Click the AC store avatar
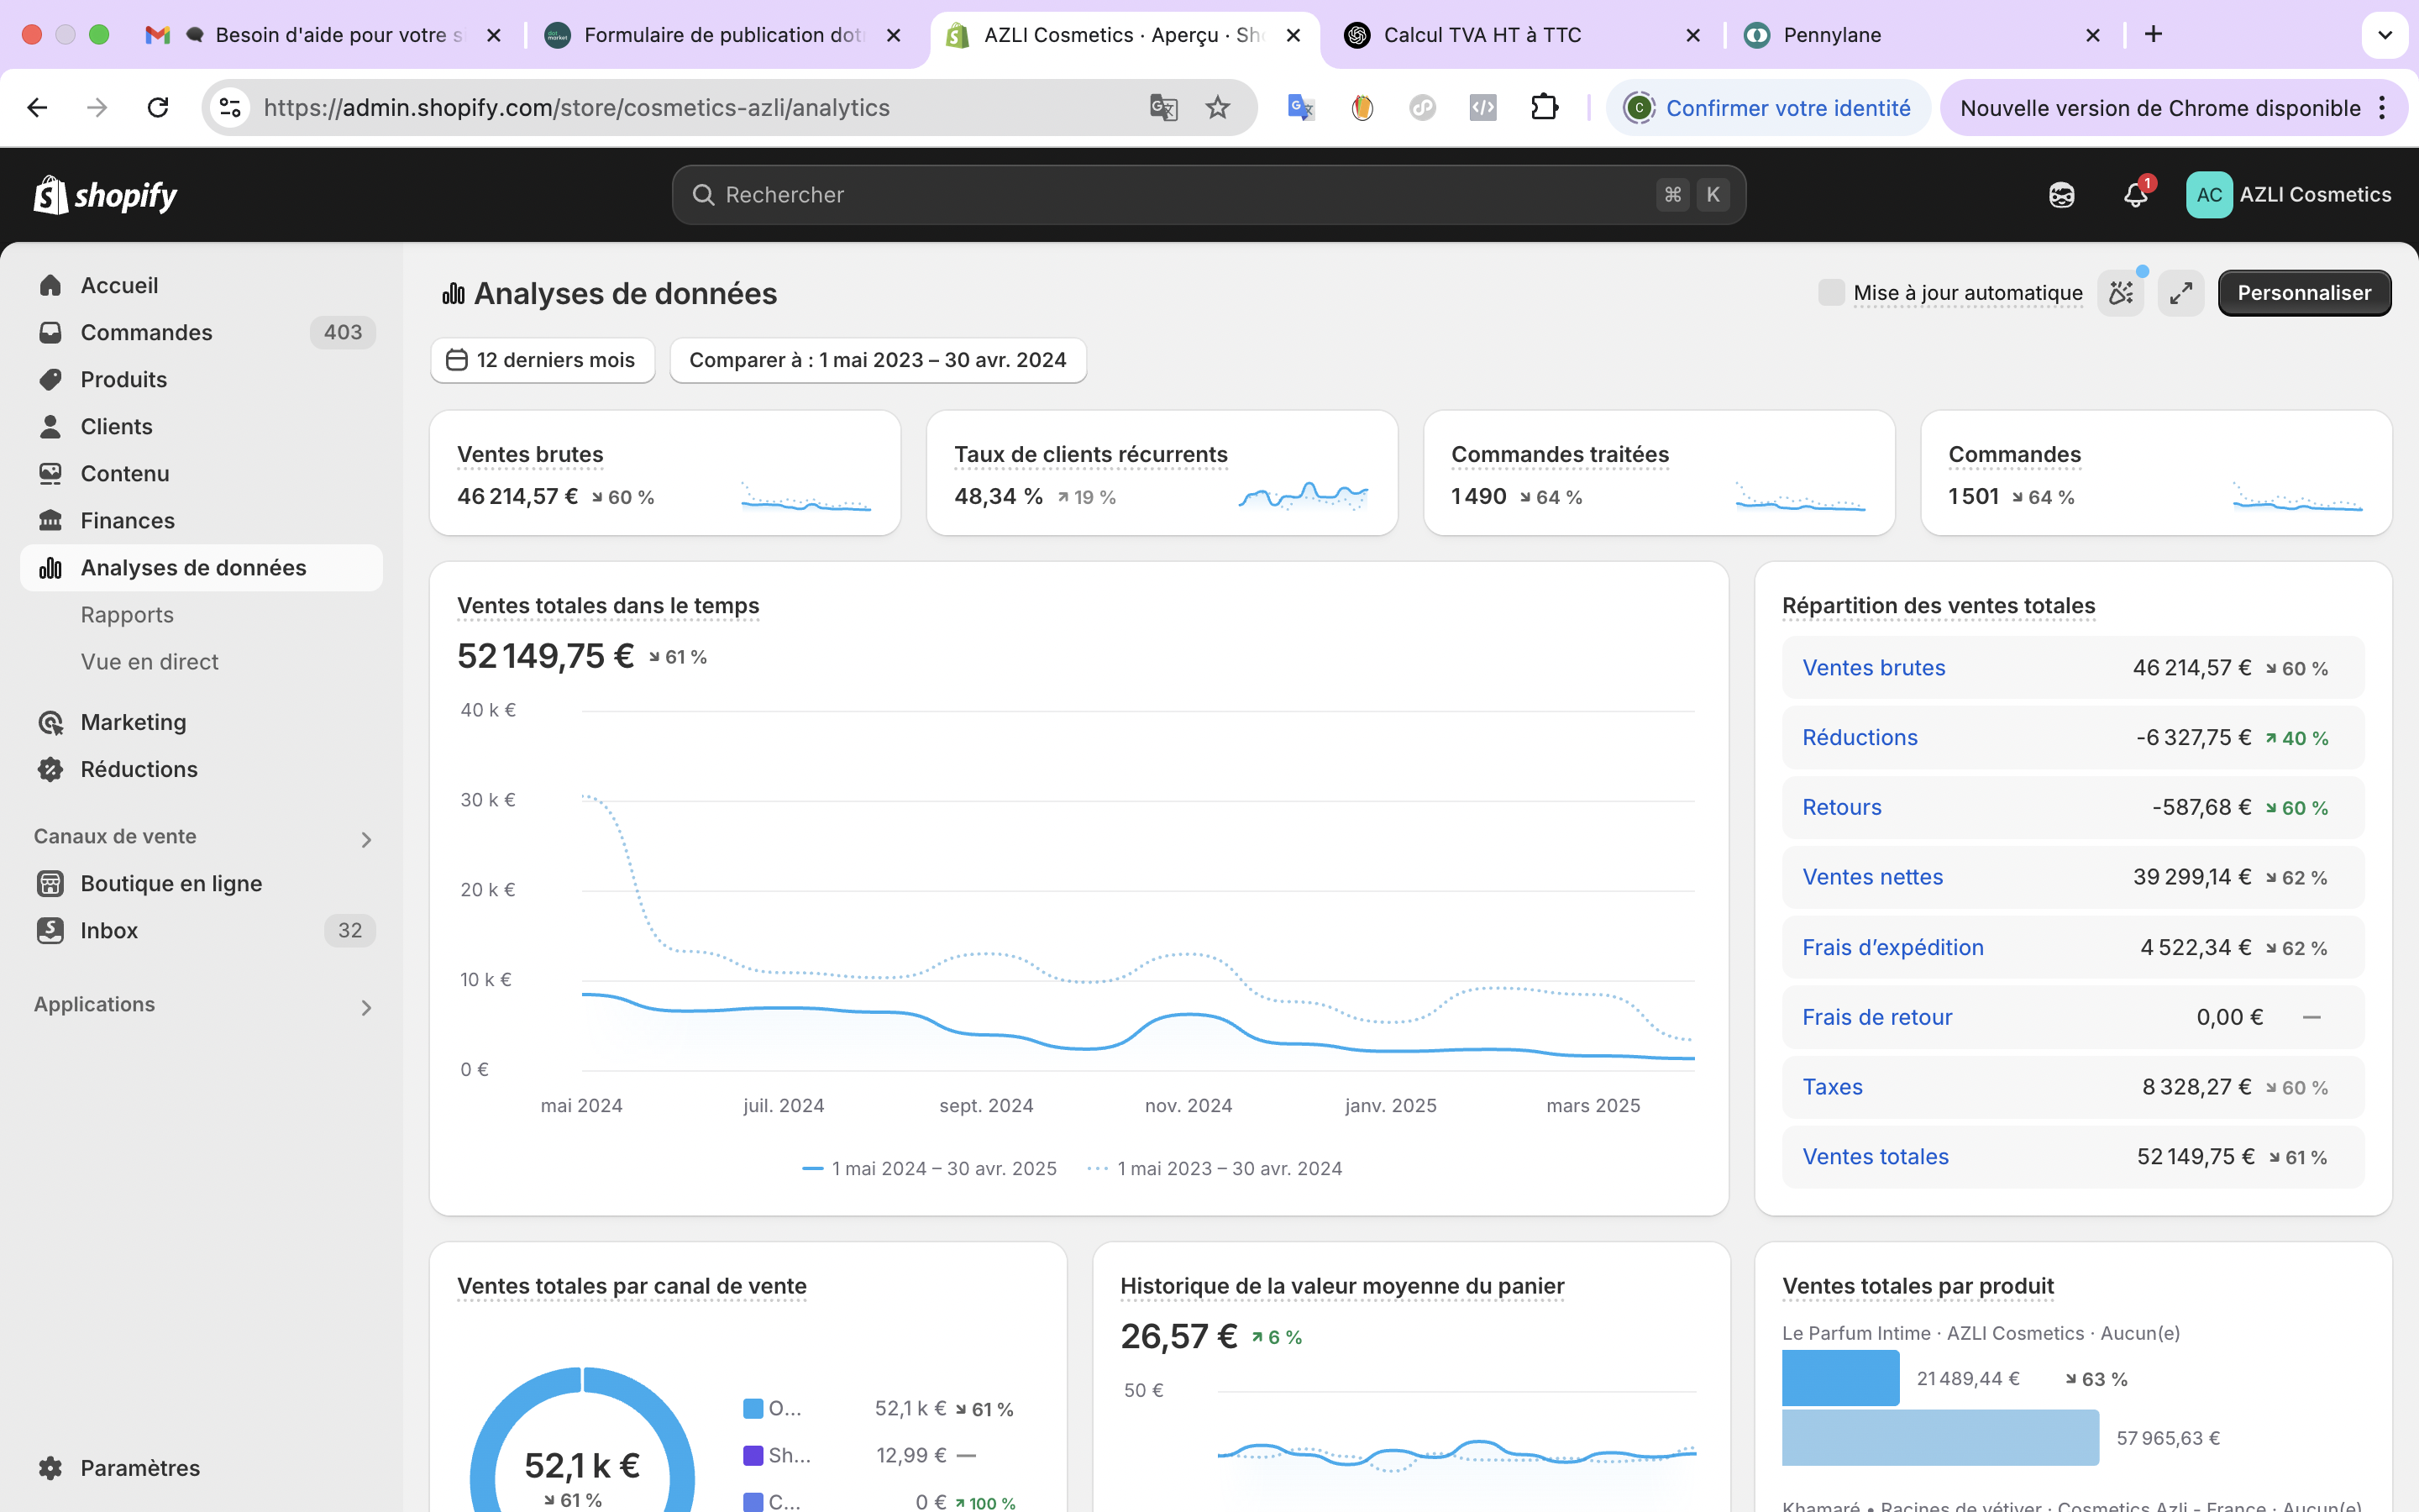Image resolution: width=2419 pixels, height=1512 pixels. 2209,195
